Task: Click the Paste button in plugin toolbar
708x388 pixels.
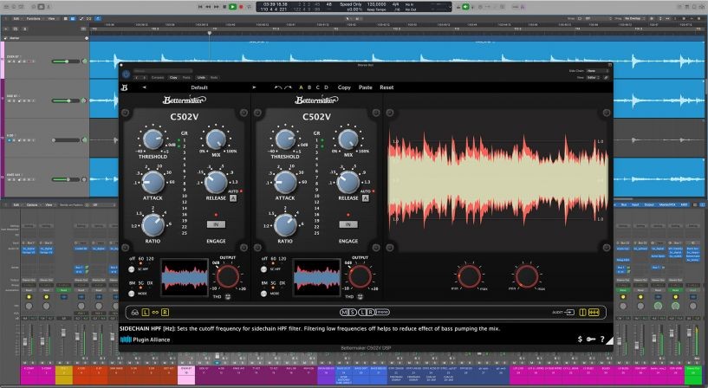Action: tap(366, 87)
